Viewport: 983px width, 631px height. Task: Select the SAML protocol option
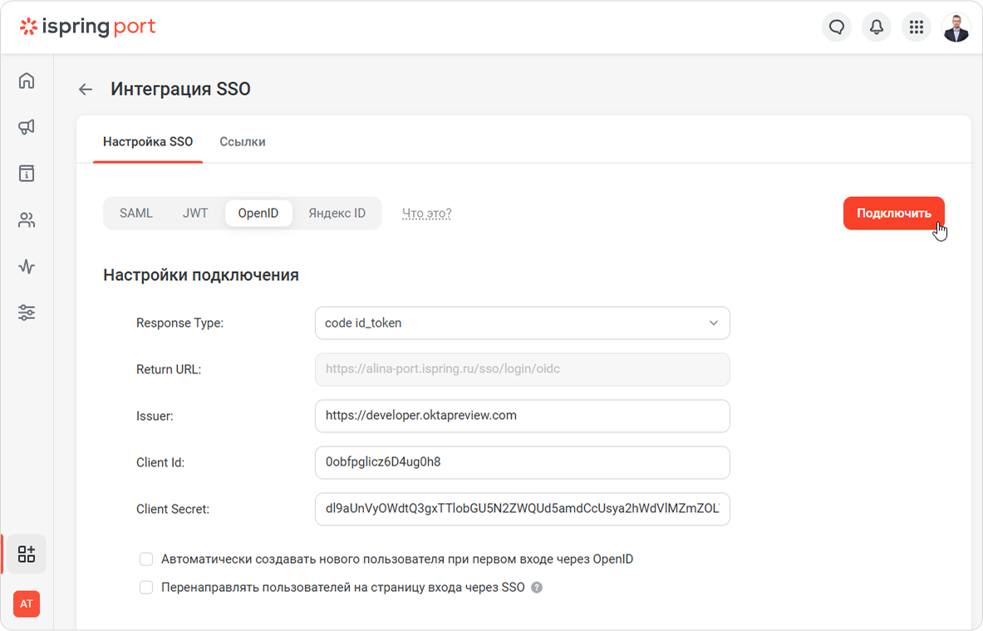tap(136, 214)
